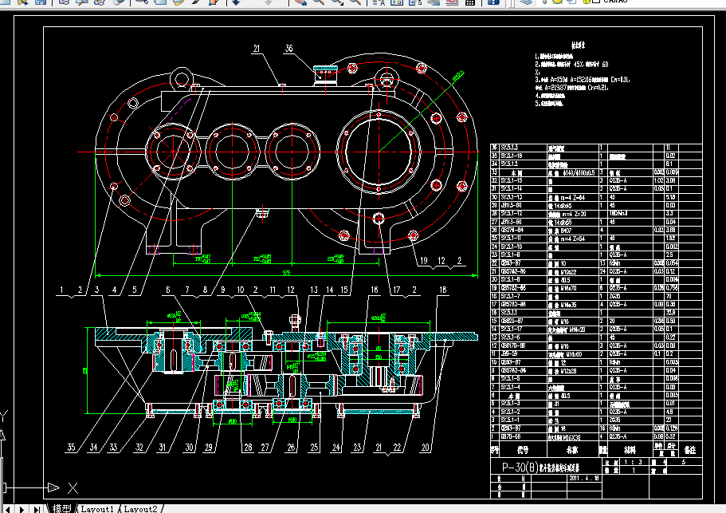Open the CAITAO layer dropdown list
The width and height of the screenshot is (726, 513).
tap(648, 2)
